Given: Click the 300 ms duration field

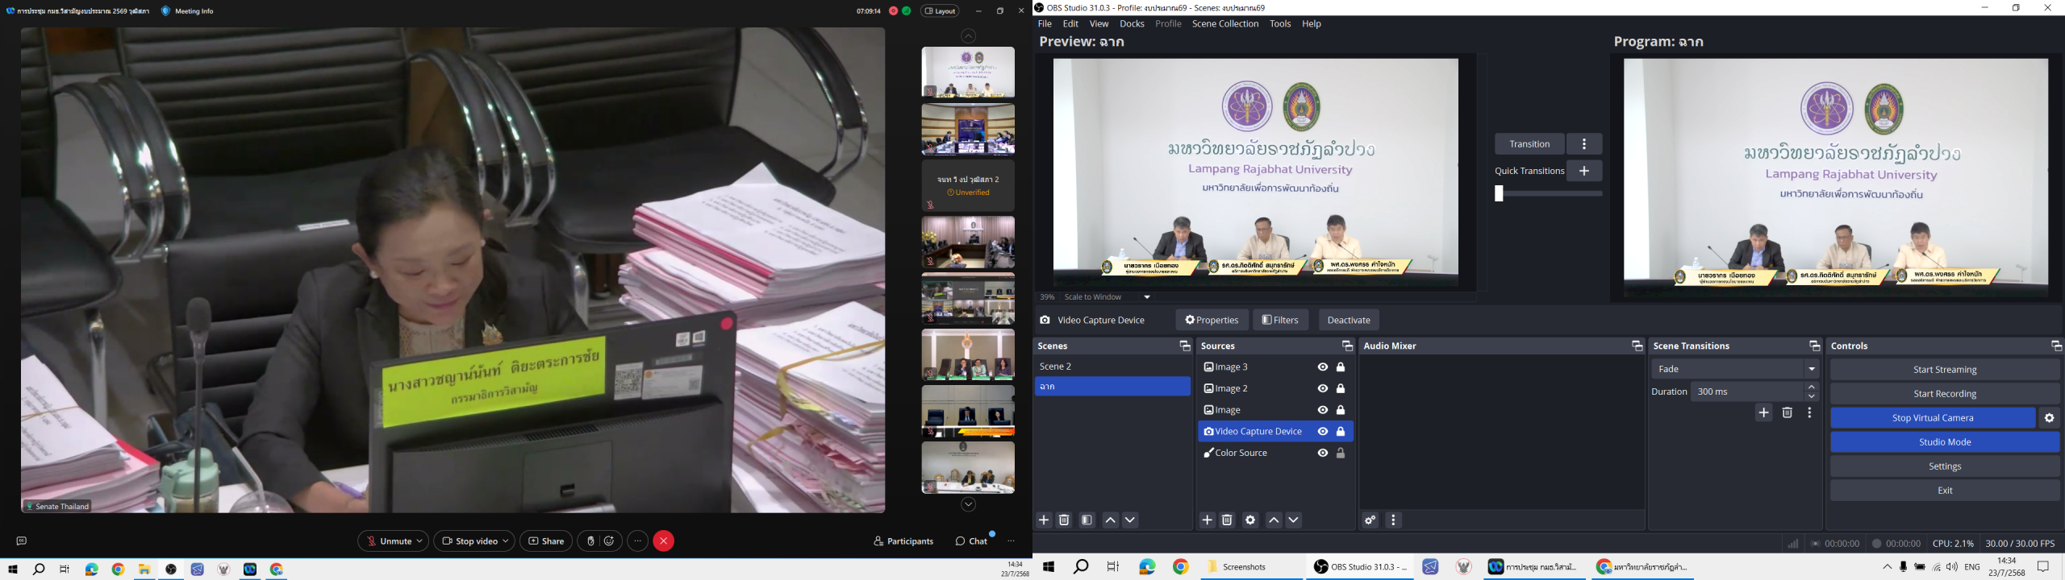Looking at the screenshot, I should (1746, 391).
